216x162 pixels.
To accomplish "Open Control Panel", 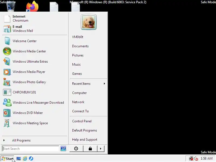I will click(82, 121).
